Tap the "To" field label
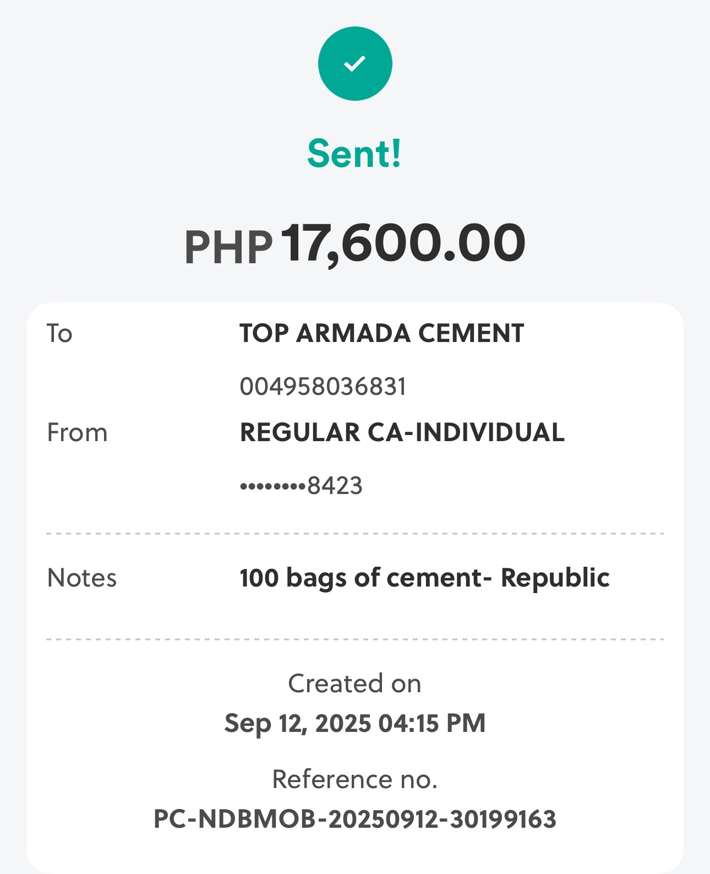Viewport: 710px width, 874px height. coord(59,333)
